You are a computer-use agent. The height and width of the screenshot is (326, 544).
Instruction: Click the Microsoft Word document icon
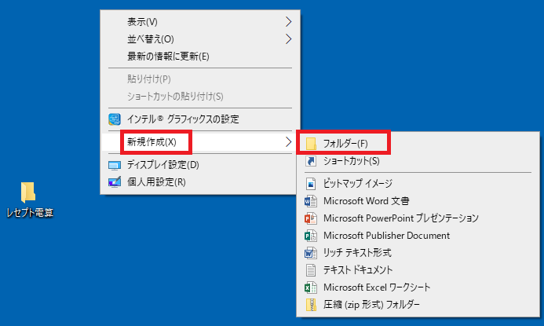311,201
